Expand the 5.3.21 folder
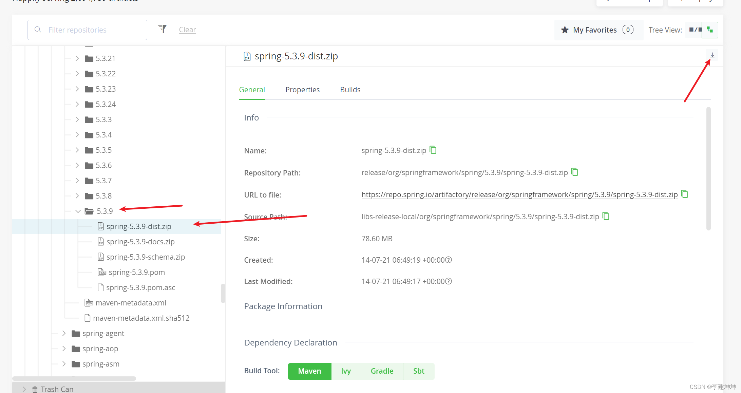Screen dimensions: 741x393 coord(77,58)
